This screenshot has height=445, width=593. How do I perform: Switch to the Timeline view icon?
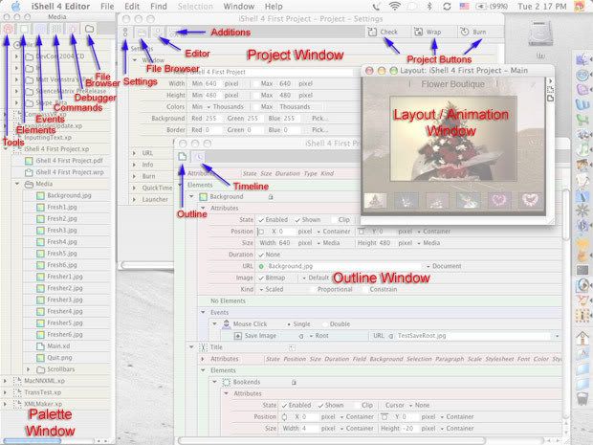198,156
